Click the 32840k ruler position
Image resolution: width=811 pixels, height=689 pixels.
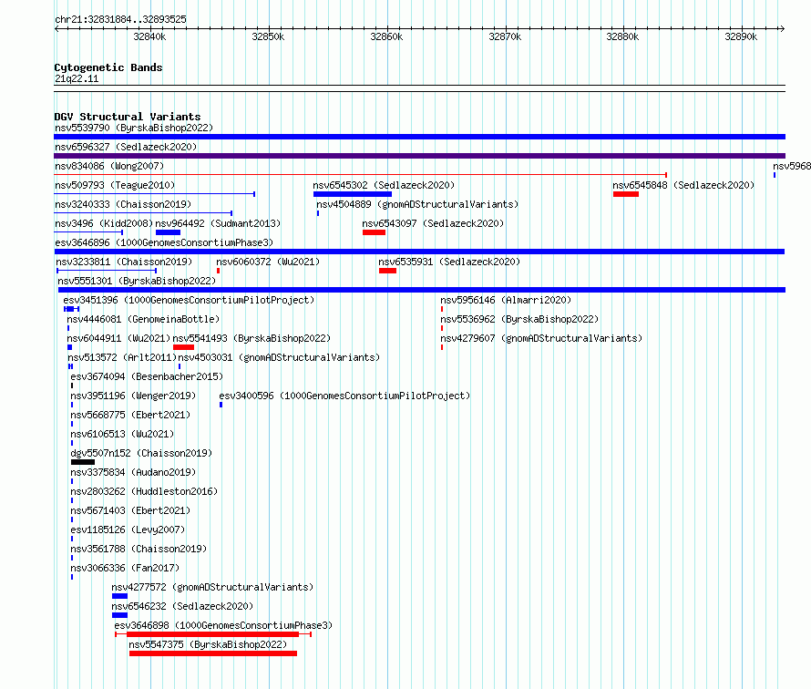pos(149,36)
